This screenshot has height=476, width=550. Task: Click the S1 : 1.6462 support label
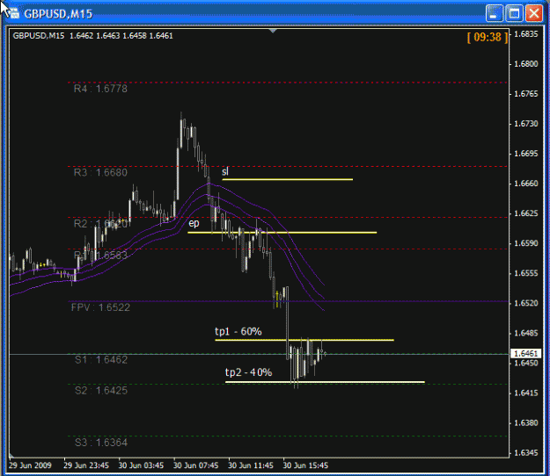pyautogui.click(x=101, y=360)
